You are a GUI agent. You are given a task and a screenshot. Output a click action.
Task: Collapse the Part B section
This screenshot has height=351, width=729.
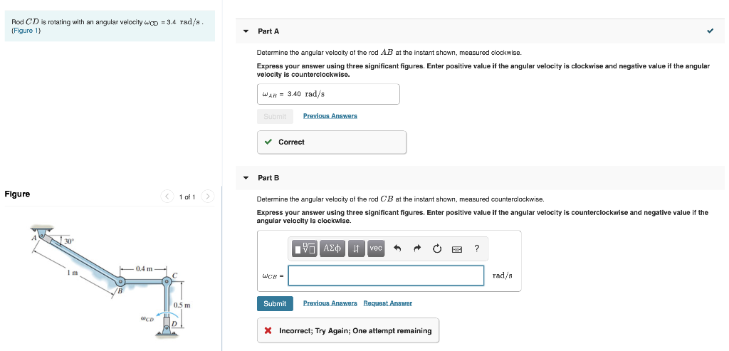click(x=246, y=178)
